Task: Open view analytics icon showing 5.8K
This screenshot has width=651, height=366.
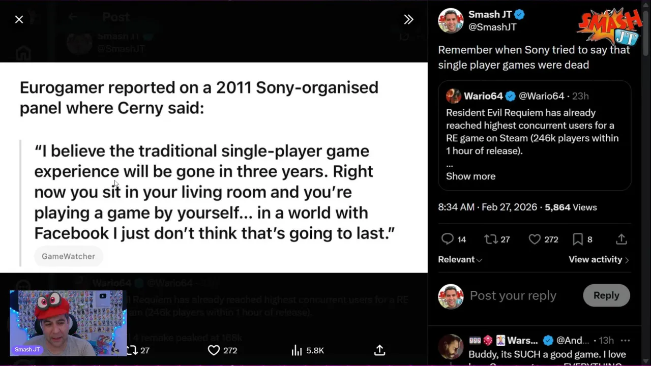Action: (297, 350)
